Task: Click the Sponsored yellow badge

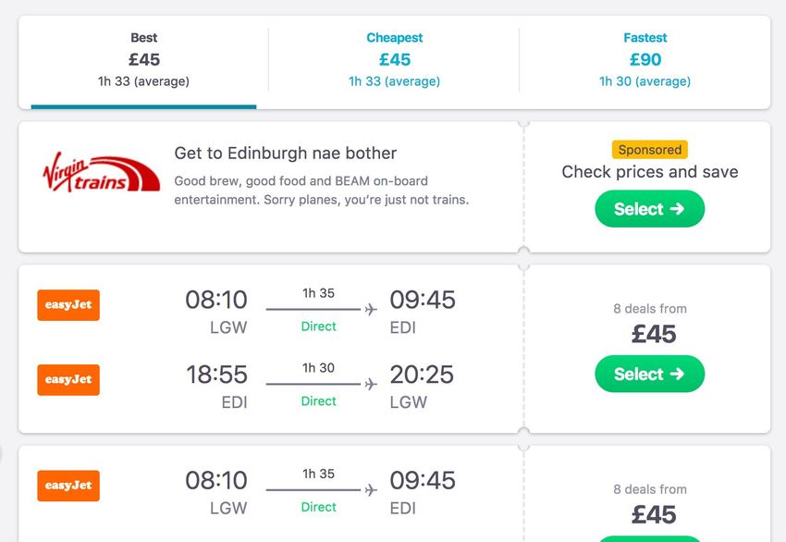Action: [650, 150]
